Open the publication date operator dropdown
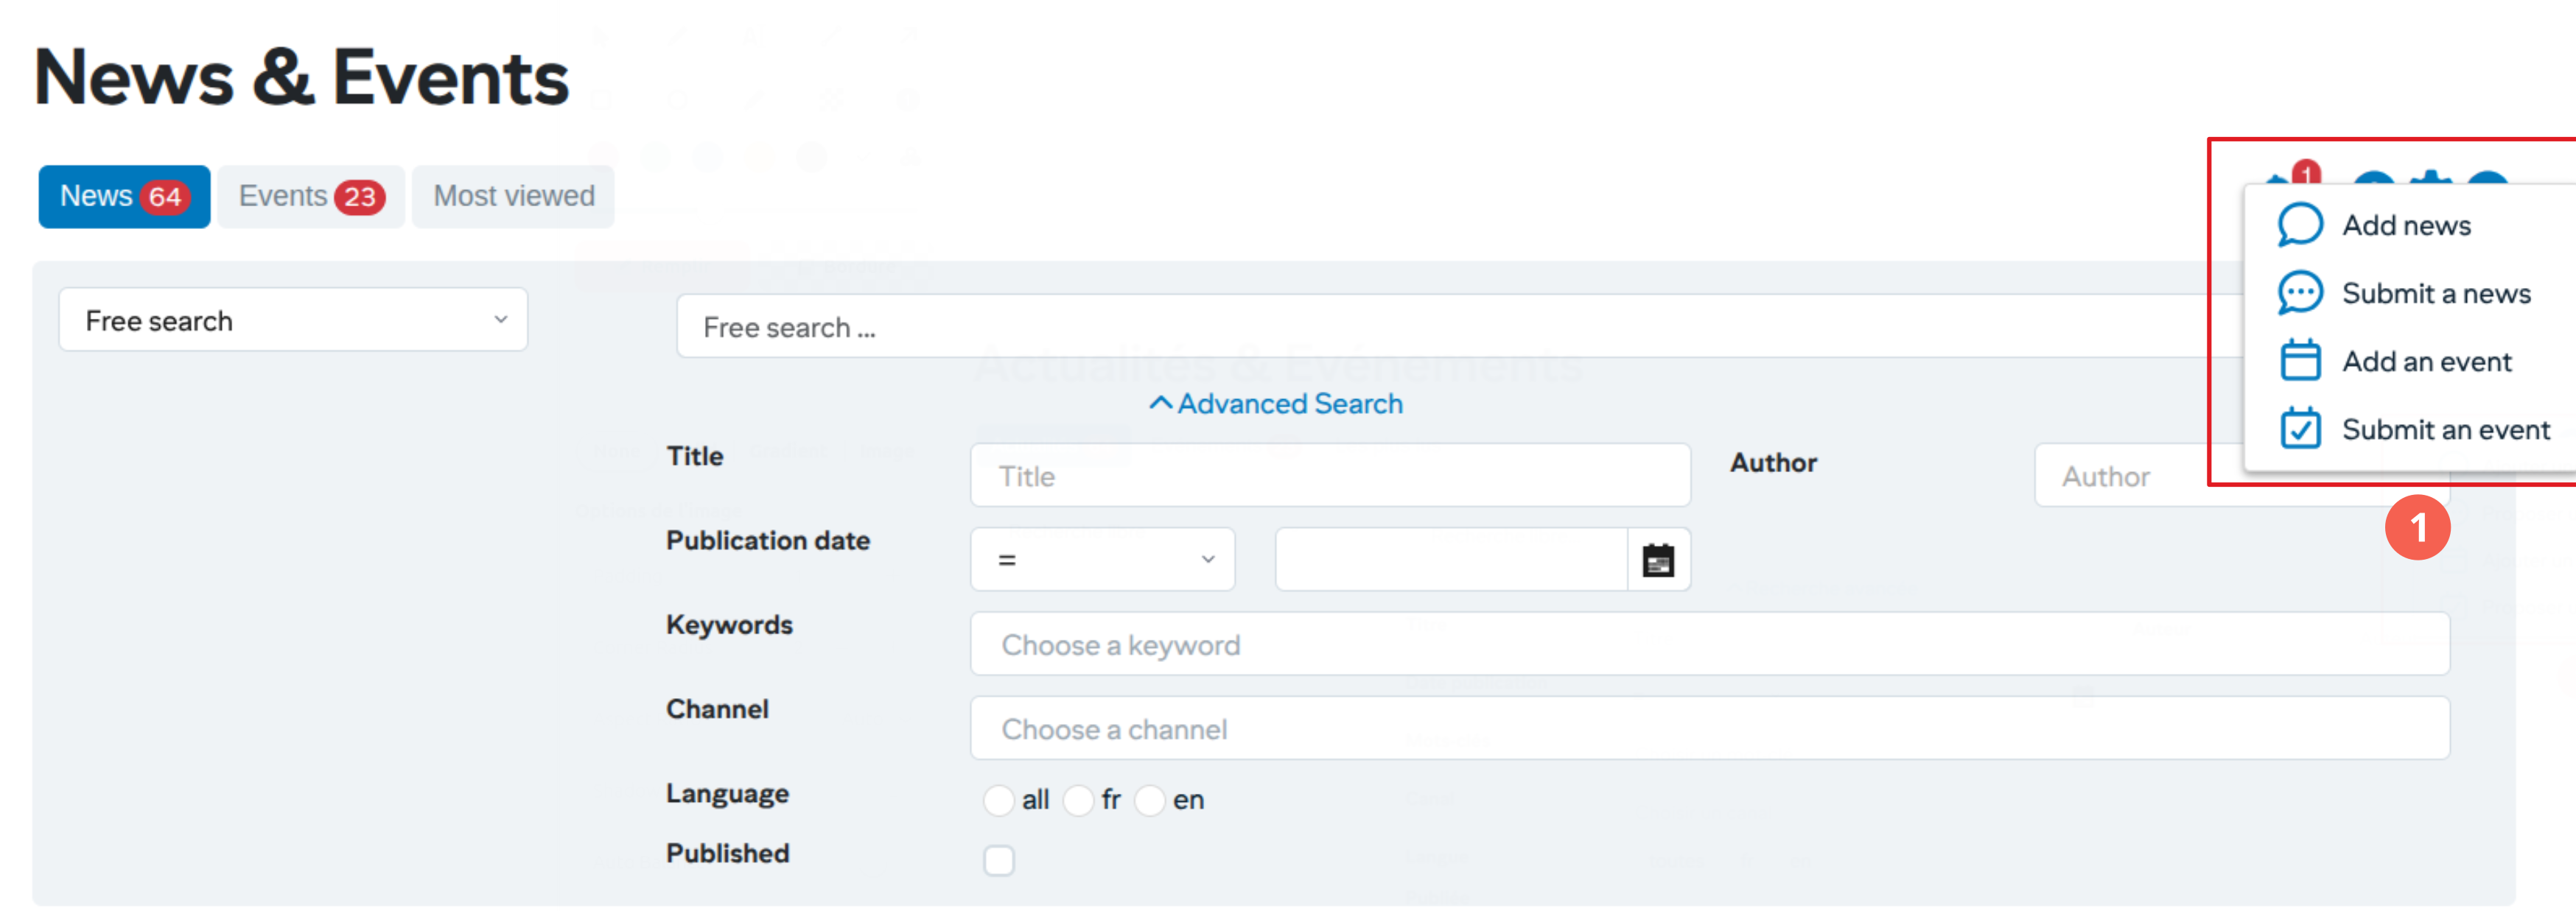 [1102, 560]
